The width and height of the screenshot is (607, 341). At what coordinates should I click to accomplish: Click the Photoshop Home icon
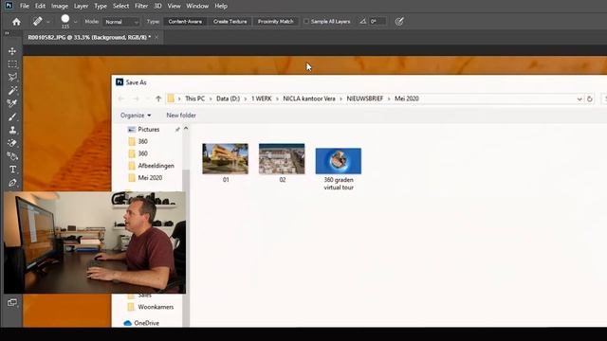[16, 22]
